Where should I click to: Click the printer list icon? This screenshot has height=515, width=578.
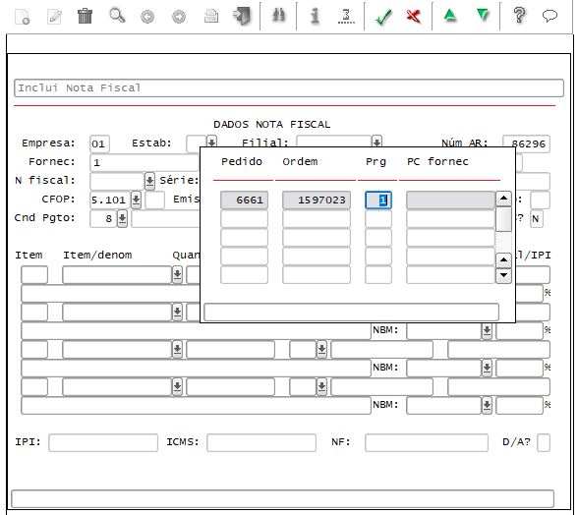(211, 17)
